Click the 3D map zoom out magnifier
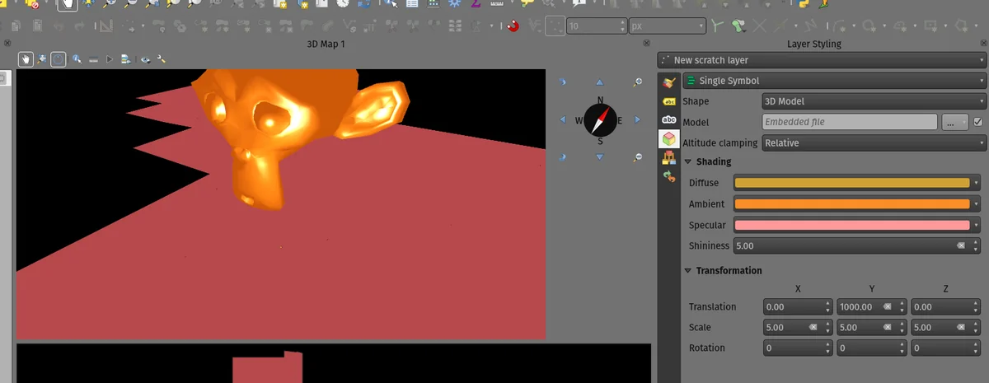 pos(638,156)
